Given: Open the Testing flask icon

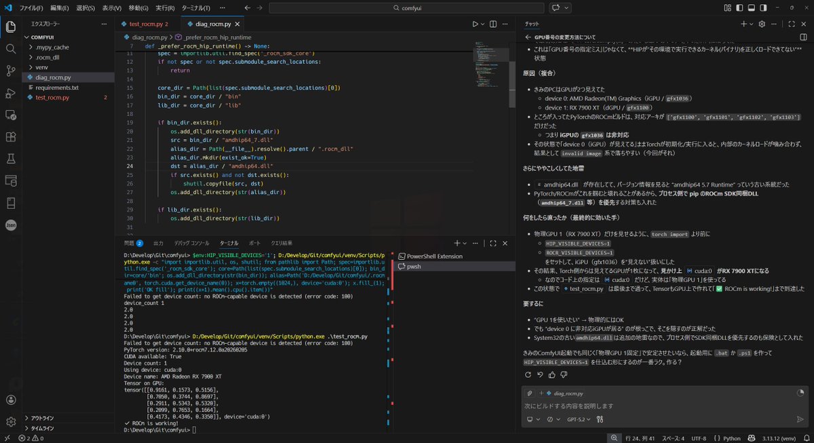Looking at the screenshot, I should [x=11, y=159].
